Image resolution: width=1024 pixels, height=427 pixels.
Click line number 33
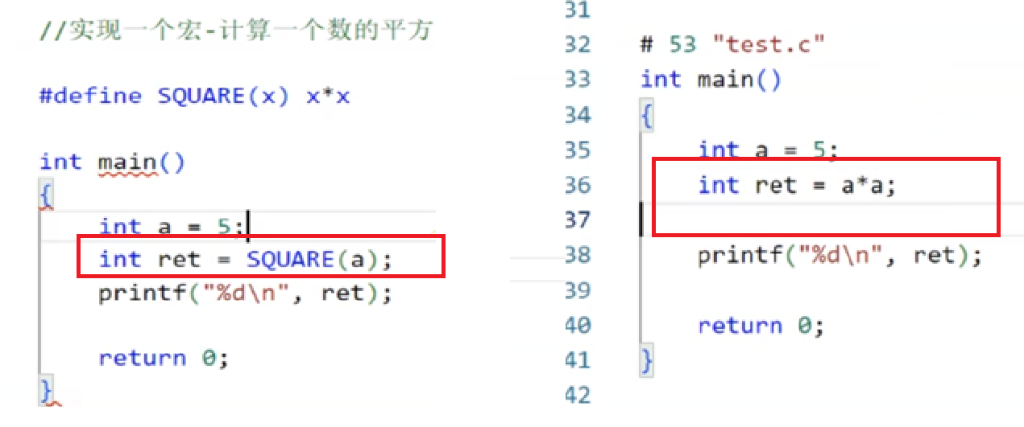(577, 80)
